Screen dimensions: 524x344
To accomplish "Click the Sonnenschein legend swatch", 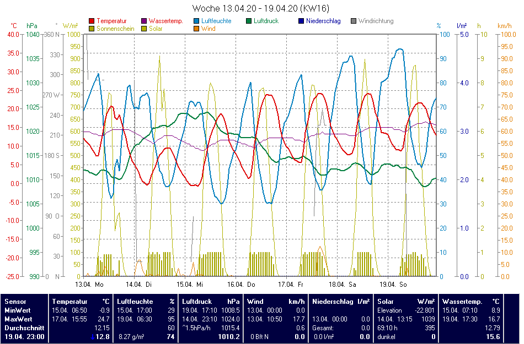I will coord(92,29).
